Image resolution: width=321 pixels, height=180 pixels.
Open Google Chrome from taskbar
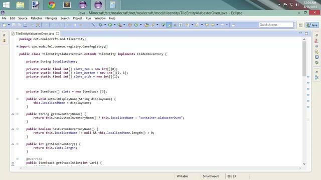(51, 5)
